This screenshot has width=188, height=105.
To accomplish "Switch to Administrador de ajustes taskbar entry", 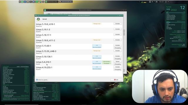I will (x=66, y=2).
